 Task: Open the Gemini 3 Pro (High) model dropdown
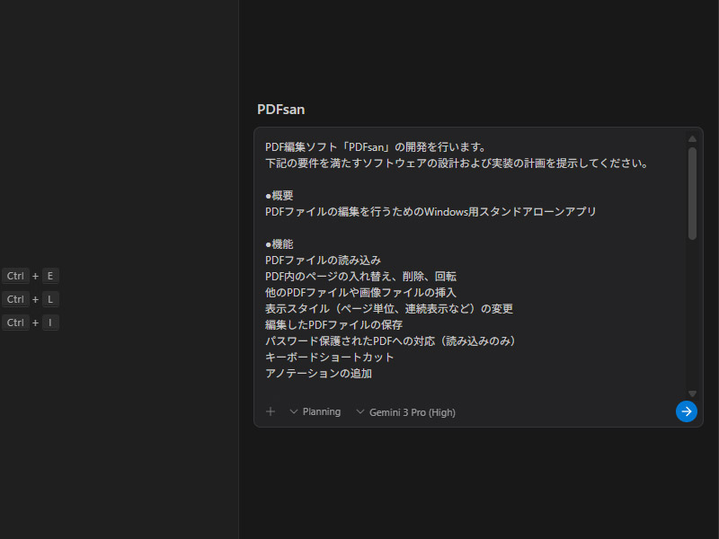click(406, 412)
